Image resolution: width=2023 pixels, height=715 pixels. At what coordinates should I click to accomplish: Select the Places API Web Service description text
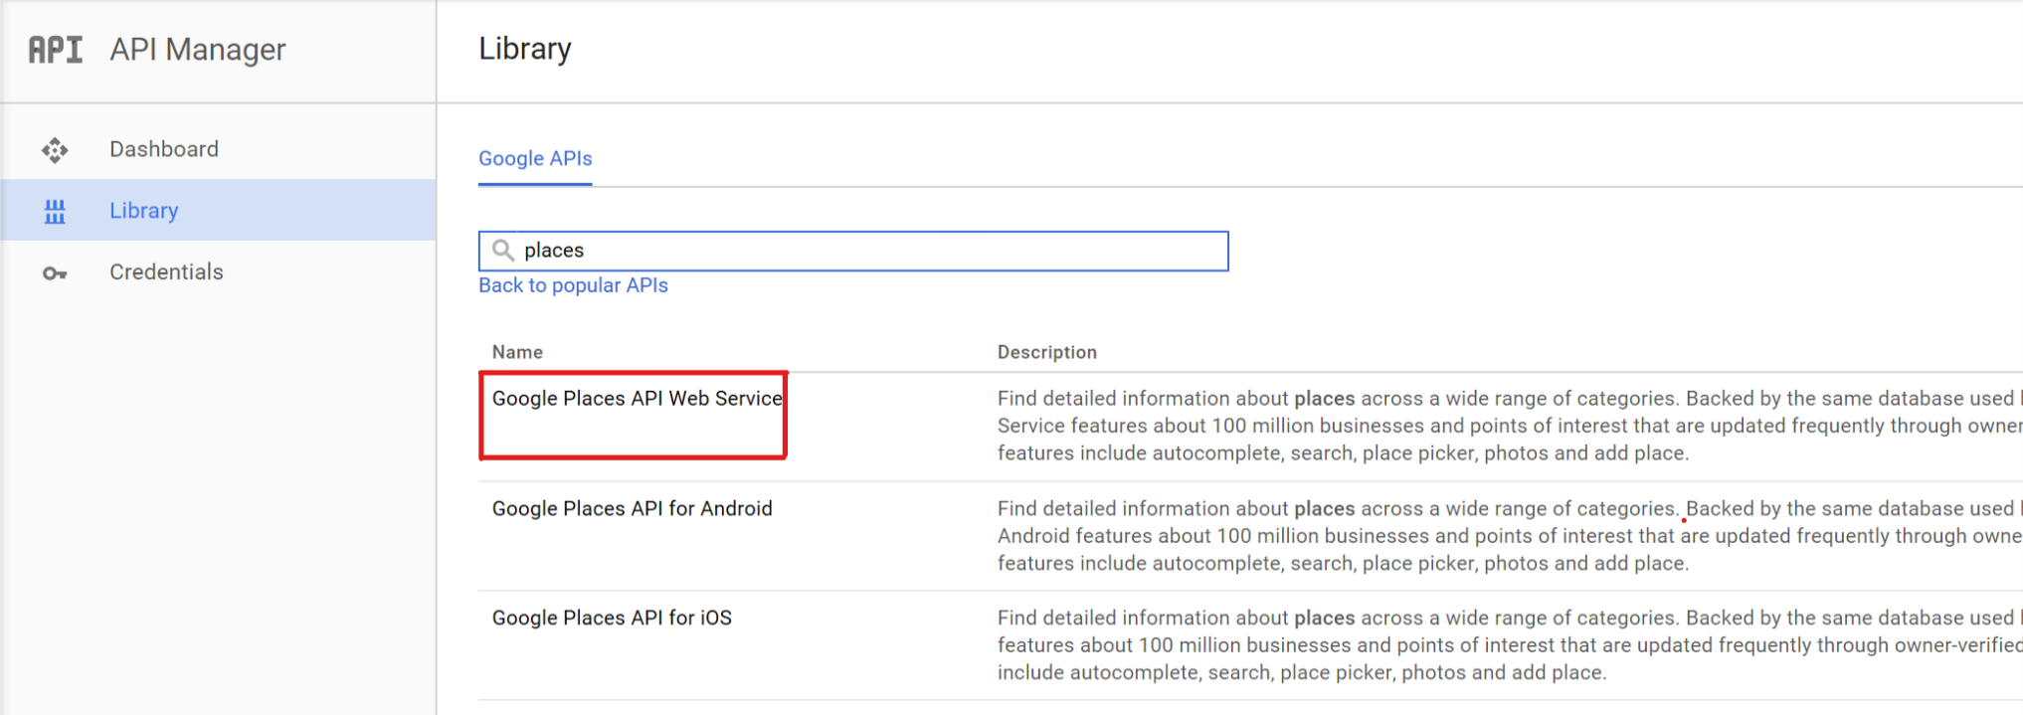tap(1510, 426)
